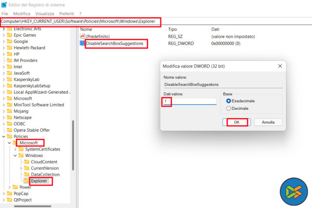Expand the CurrentVersion node
This screenshot has height=208, width=312.
(x=21, y=168)
